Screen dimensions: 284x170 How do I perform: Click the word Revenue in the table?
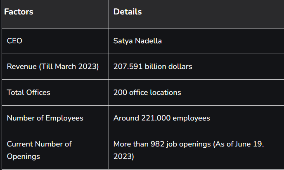tap(21, 67)
